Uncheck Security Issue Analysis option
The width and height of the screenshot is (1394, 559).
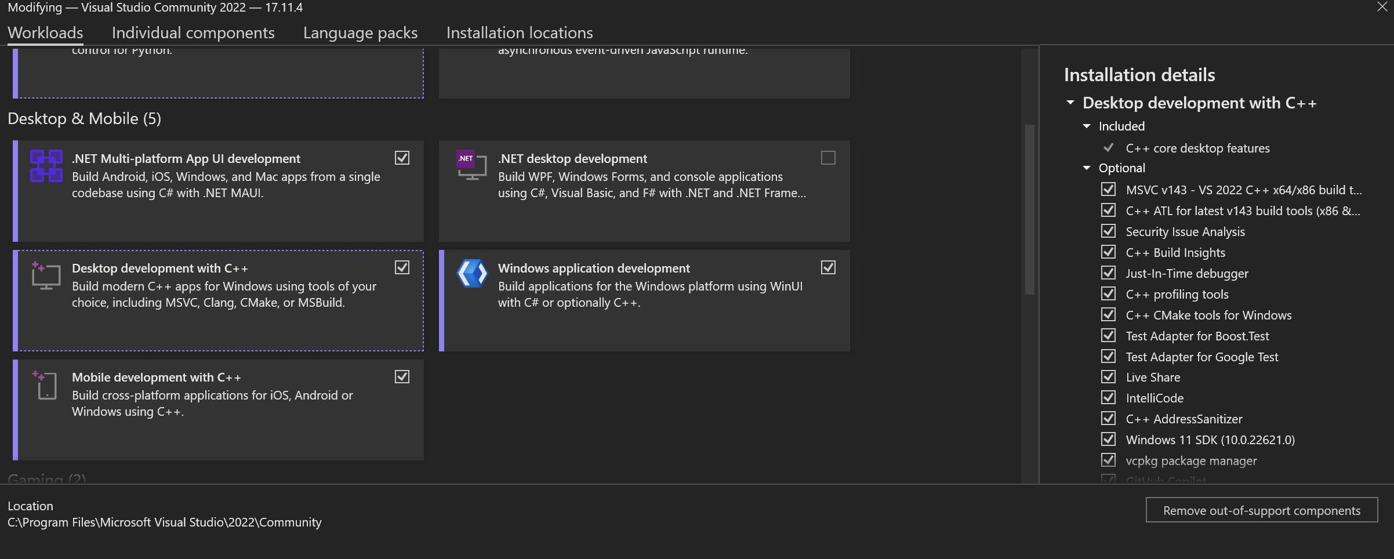[x=1108, y=231]
